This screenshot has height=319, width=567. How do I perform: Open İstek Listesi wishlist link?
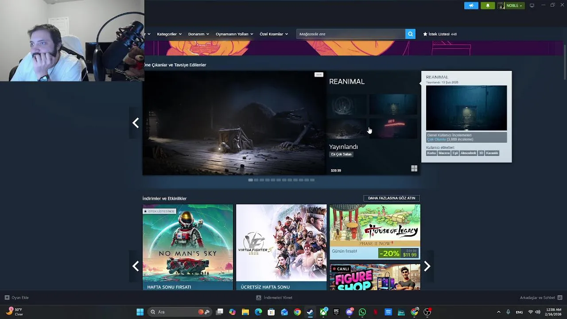tap(440, 34)
